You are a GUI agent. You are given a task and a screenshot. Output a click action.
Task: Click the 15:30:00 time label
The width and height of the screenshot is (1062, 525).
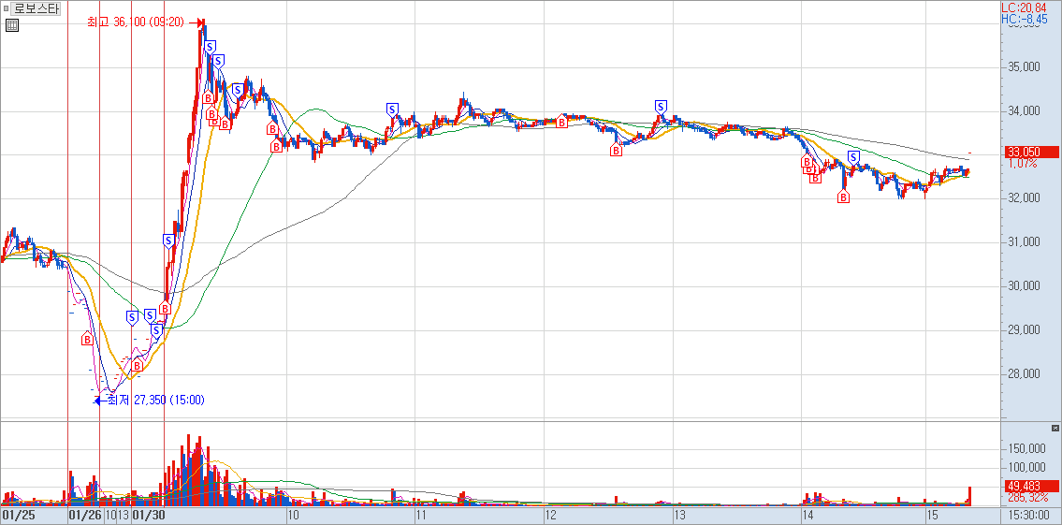point(1031,515)
